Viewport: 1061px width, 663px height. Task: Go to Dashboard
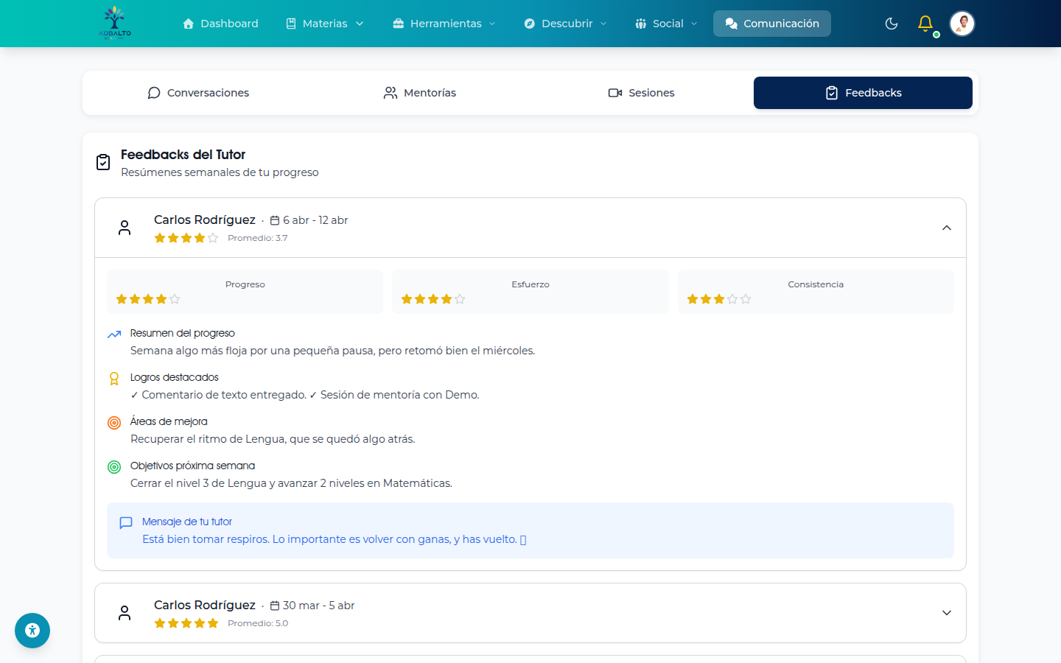[x=220, y=24]
